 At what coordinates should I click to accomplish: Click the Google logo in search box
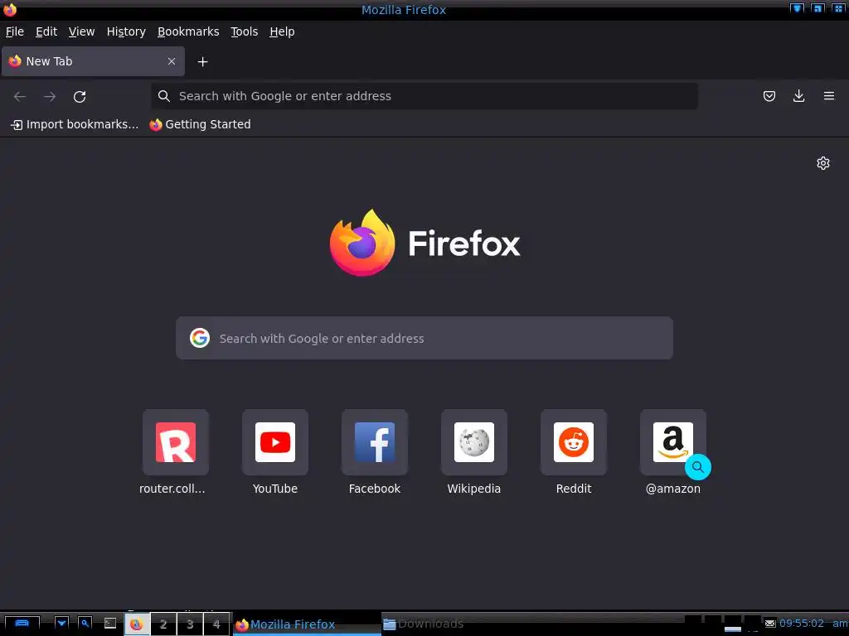click(200, 338)
